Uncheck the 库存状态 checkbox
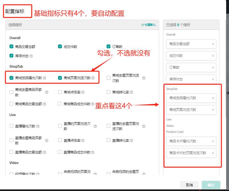This screenshot has width=229, height=191. pyautogui.click(x=11, y=56)
